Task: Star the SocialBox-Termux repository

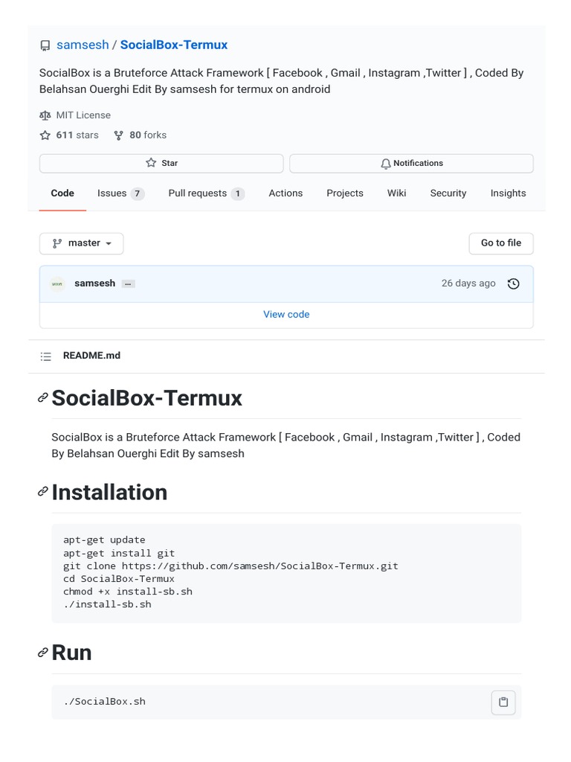Action: pos(161,163)
